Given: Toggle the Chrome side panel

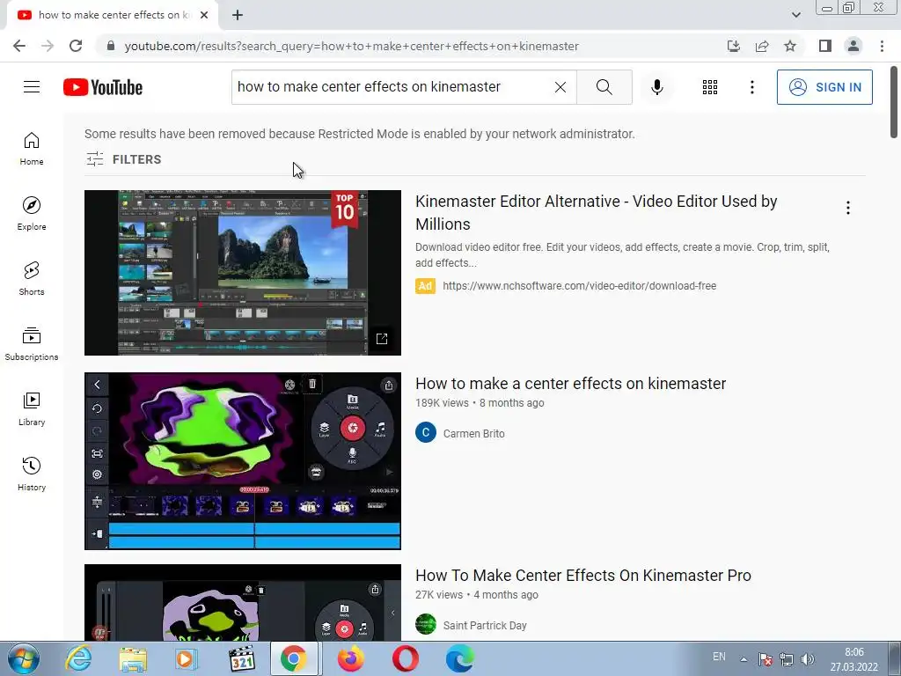Looking at the screenshot, I should coord(825,46).
